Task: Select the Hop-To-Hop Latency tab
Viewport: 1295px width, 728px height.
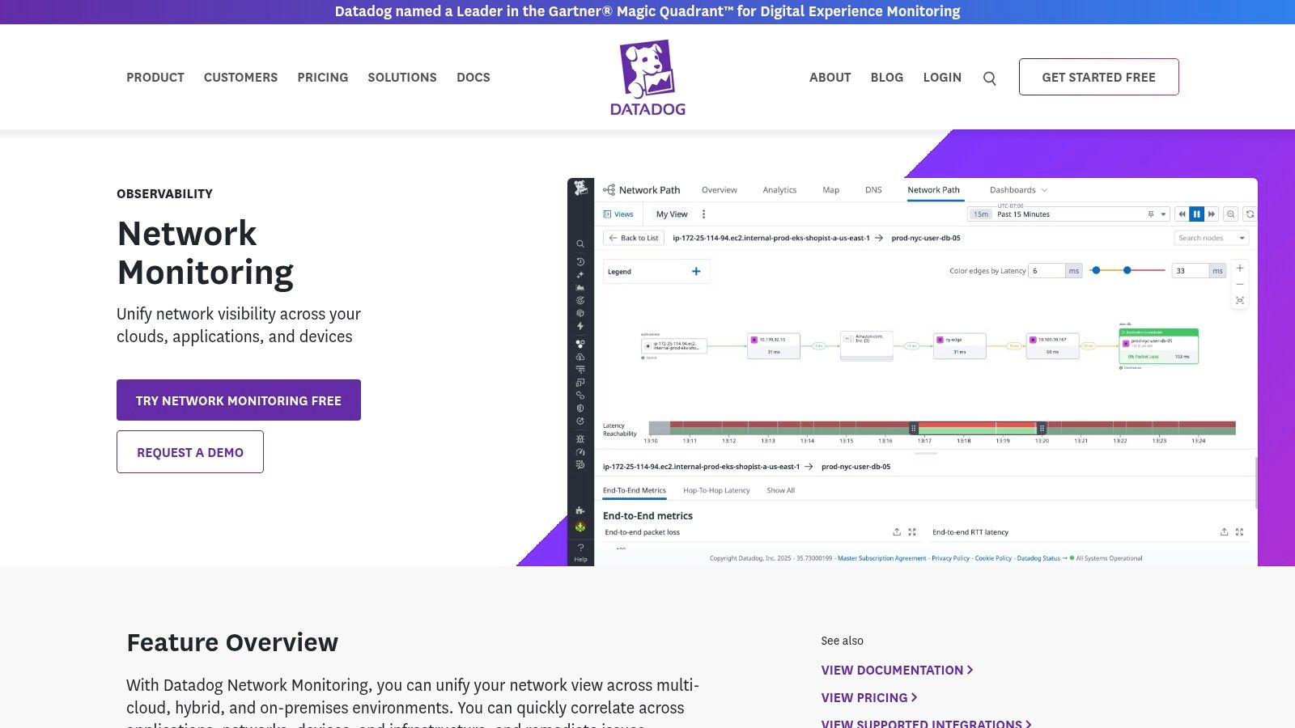Action: coord(716,490)
